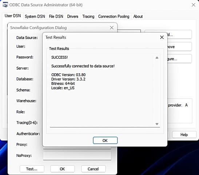This screenshot has height=175, width=199.
Task: Click the test results up arrow
Action: click(157, 58)
